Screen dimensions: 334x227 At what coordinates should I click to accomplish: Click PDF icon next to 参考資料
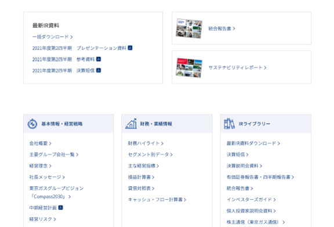[x=99, y=59]
